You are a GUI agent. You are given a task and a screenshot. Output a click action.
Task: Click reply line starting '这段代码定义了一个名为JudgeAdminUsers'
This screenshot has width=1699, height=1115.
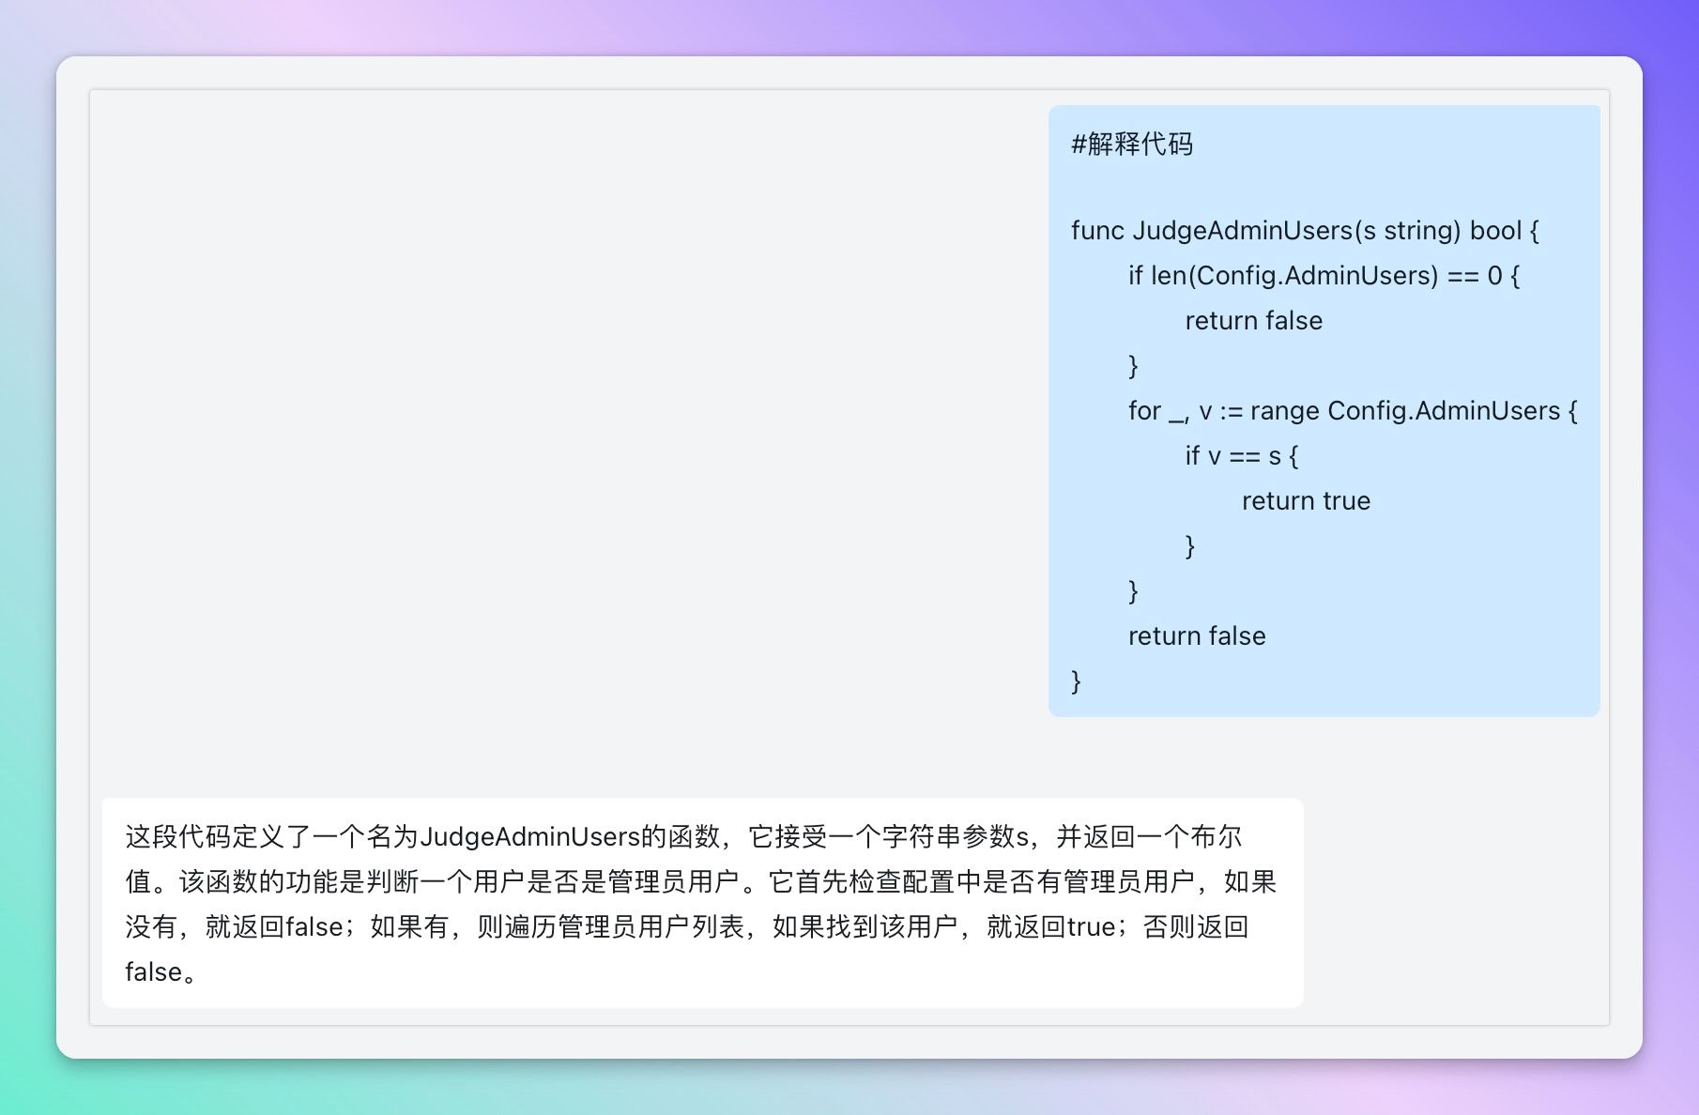[683, 836]
